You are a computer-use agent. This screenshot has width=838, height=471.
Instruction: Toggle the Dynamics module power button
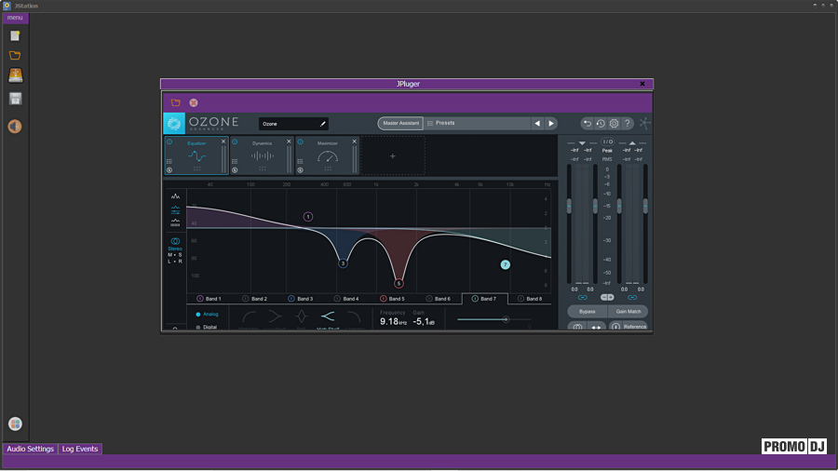(x=235, y=142)
